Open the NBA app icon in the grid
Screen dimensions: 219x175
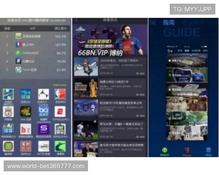click(x=60, y=94)
